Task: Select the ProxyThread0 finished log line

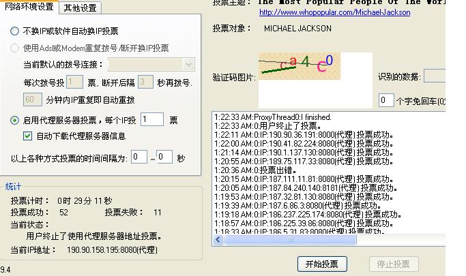Action: click(x=272, y=117)
